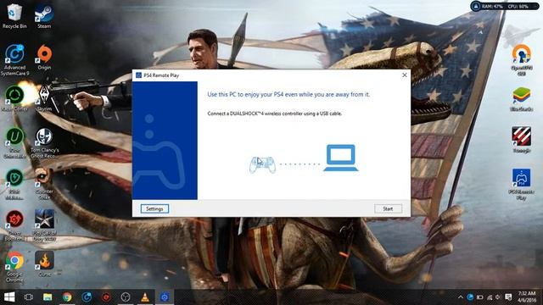
Task: Expand the hidden system tray icons
Action: [460, 297]
